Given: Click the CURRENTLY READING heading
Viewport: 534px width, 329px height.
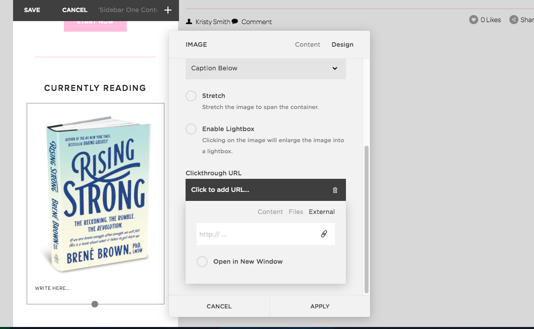Looking at the screenshot, I should pyautogui.click(x=95, y=88).
